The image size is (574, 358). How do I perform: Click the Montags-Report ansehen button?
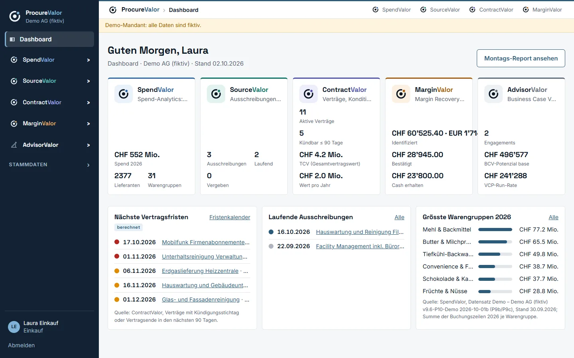click(x=521, y=58)
